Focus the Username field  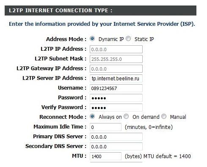click(x=116, y=88)
